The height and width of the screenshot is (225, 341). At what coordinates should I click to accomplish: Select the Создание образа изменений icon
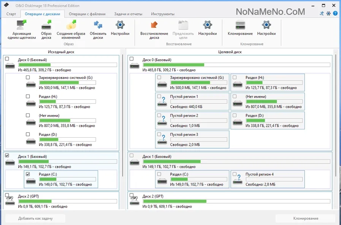71,26
